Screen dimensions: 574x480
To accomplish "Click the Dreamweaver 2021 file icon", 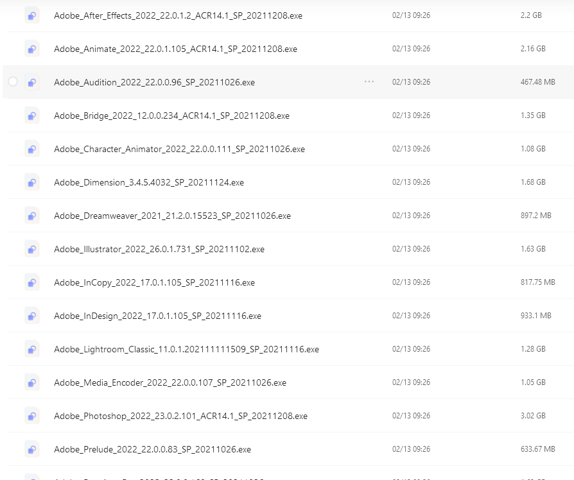I will 32,216.
